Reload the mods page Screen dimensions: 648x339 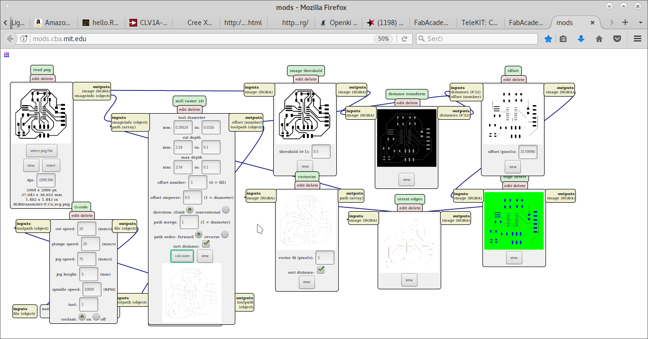tap(405, 39)
